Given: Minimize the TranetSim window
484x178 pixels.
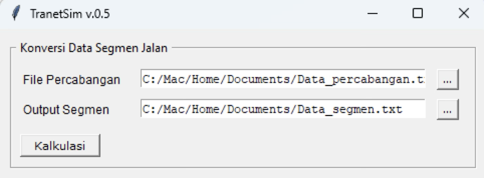Looking at the screenshot, I should [373, 14].
